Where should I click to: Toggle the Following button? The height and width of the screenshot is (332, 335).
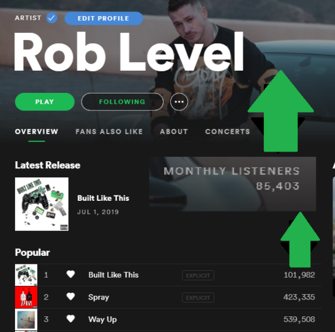122,102
